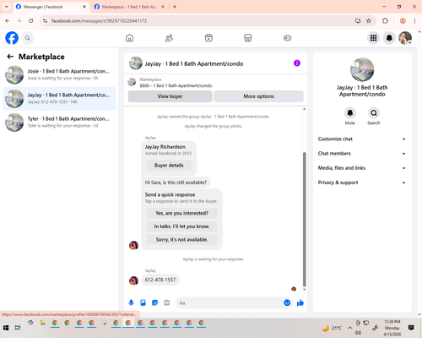
Task: Open large group photo in right panel
Action: click(362, 70)
